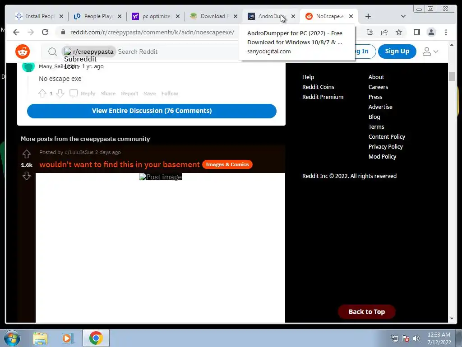
Task: Expand the tab search dropdown chevron
Action: [403, 16]
